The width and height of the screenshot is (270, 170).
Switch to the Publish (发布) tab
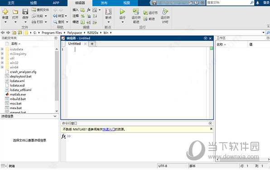(104, 3)
